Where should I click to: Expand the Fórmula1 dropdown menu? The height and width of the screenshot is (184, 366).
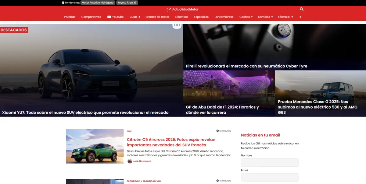285,17
